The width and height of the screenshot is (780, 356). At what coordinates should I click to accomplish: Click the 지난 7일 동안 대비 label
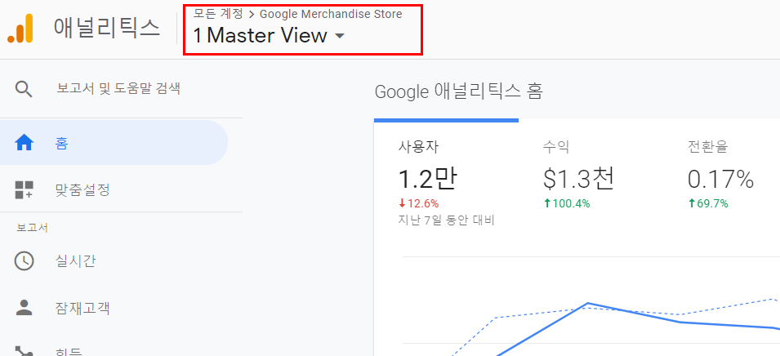(x=446, y=220)
